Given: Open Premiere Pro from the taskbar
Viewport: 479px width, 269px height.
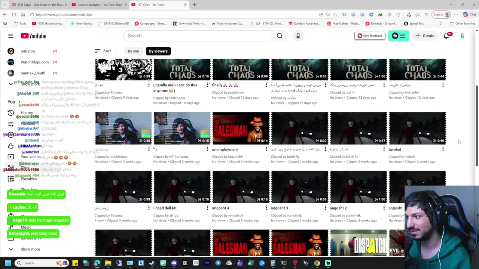Looking at the screenshot, I should [x=207, y=263].
